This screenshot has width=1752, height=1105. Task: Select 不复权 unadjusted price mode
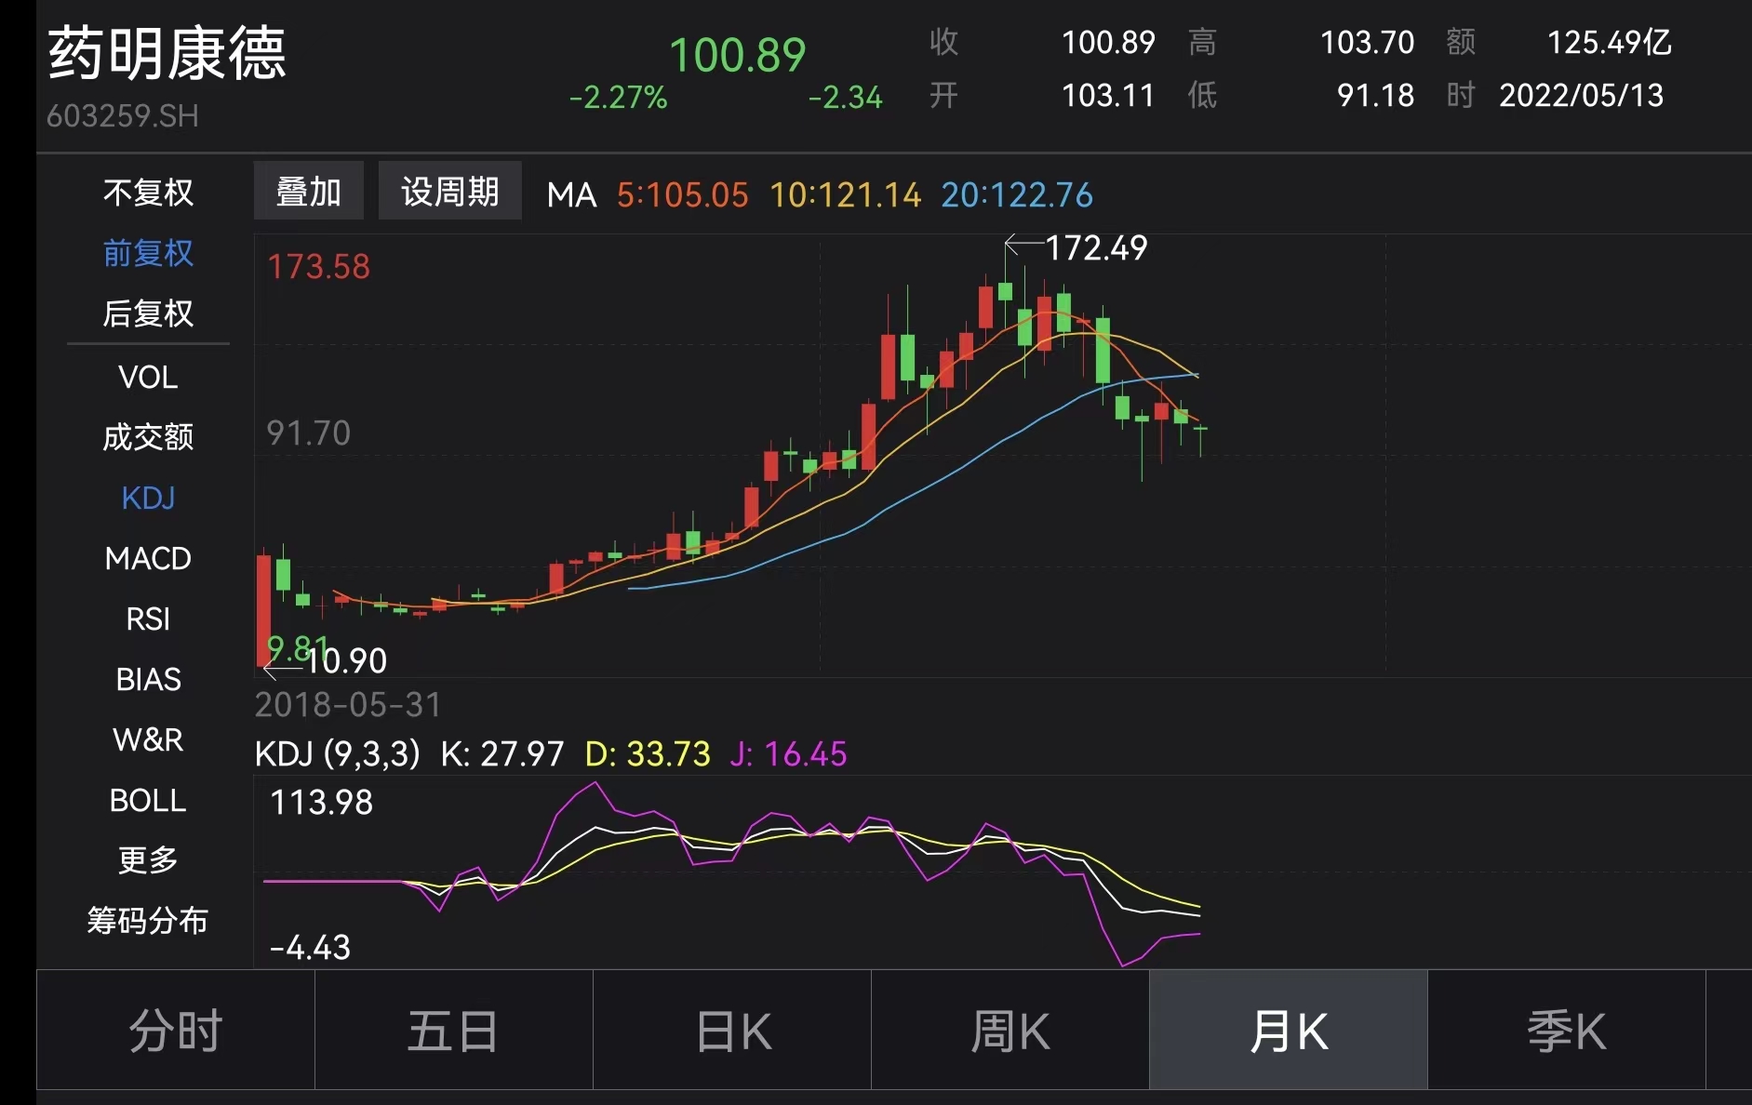[x=147, y=193]
